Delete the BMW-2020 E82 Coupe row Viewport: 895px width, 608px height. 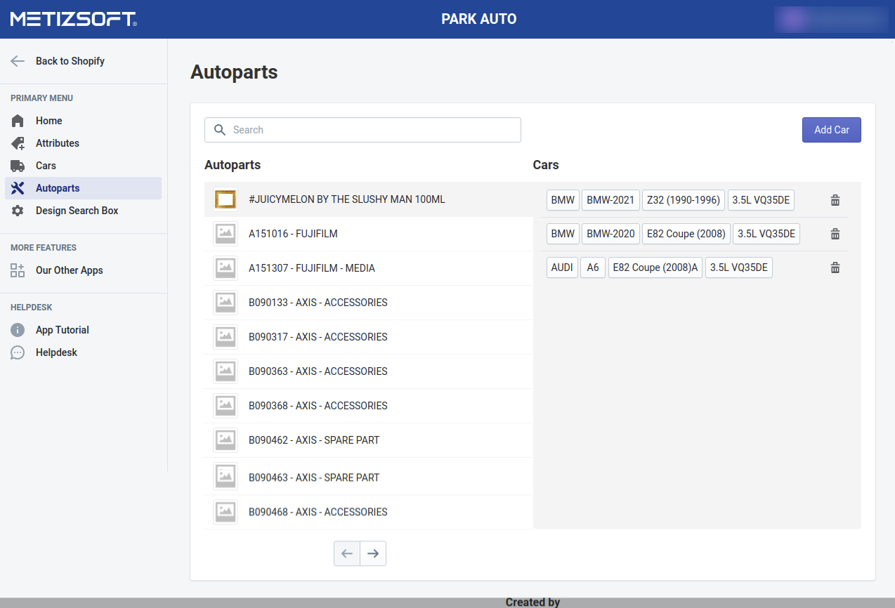point(835,234)
